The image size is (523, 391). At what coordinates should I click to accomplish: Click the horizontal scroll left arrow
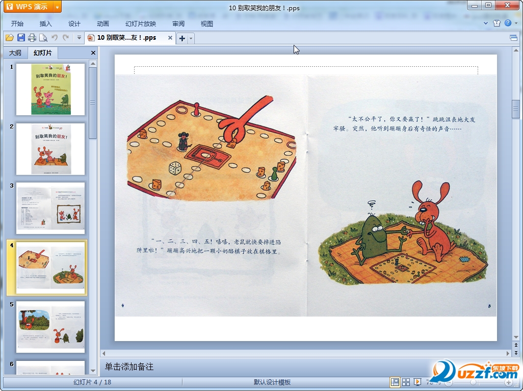coord(103,353)
